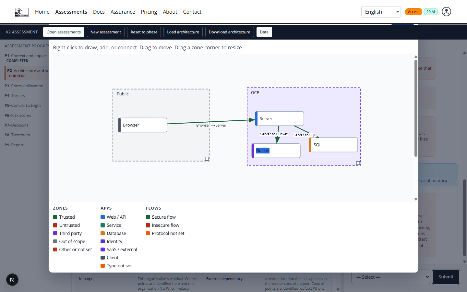The image size is (467, 292).
Task: Open the Select dropdown beside Submit
Action: (391, 277)
